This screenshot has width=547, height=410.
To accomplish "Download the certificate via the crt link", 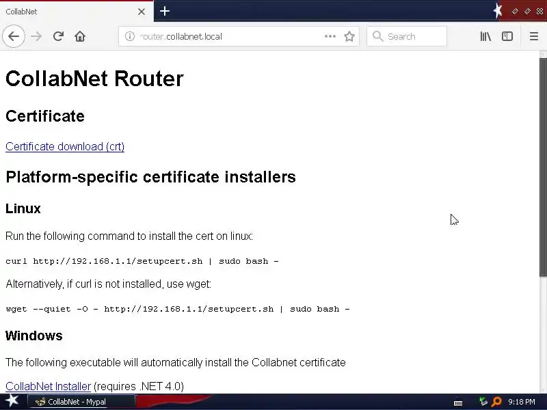I will click(65, 146).
